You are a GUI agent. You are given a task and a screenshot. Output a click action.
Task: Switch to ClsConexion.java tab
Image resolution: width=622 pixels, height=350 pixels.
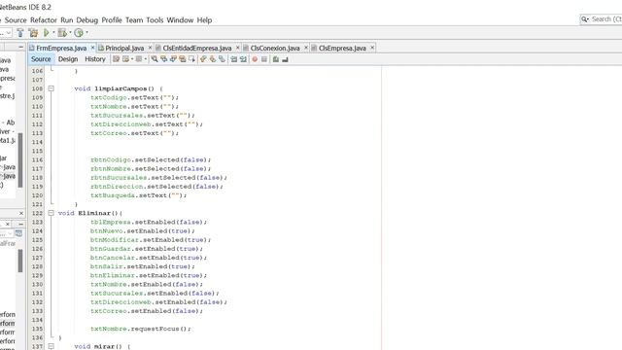pyautogui.click(x=274, y=48)
